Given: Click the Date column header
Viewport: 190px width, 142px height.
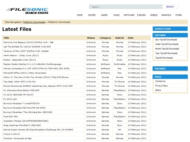Looking at the screenshot, I should point(131,38).
